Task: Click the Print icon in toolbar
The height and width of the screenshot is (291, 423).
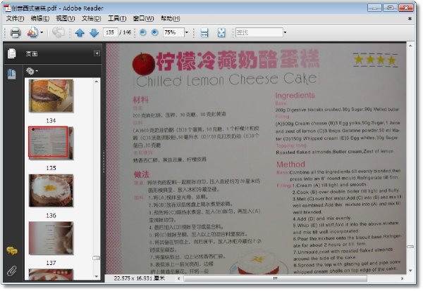Action: click(x=16, y=33)
